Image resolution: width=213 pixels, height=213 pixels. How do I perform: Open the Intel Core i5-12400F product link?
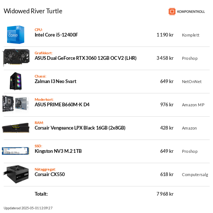[56, 35]
